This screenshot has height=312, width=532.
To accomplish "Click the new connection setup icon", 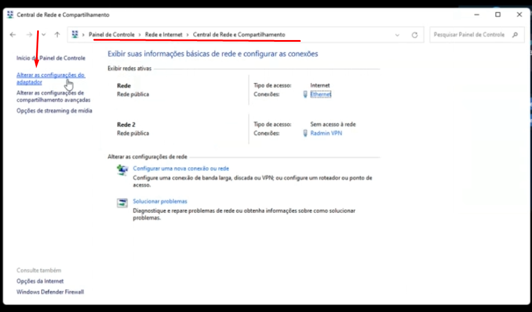I will [122, 170].
